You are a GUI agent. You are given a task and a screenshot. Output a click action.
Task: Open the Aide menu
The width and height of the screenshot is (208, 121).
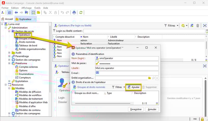click(45, 8)
